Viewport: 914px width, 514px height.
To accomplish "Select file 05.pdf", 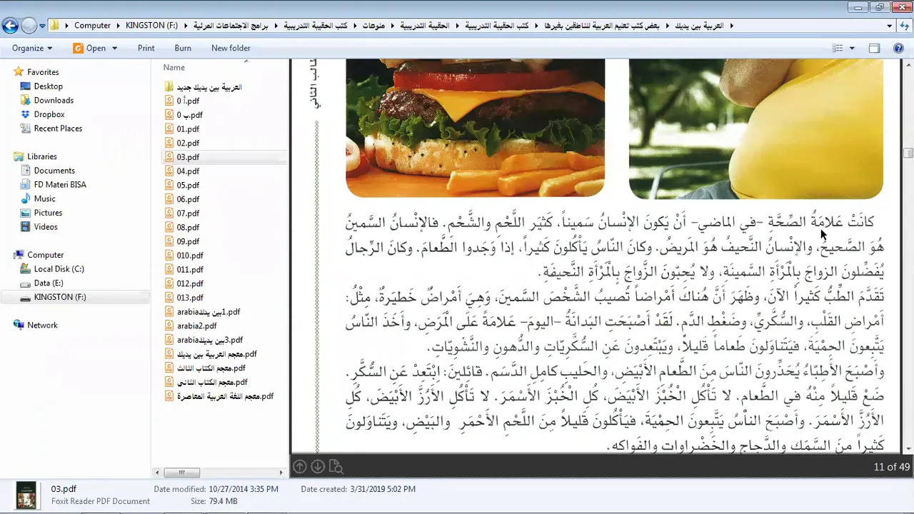I will pos(188,185).
